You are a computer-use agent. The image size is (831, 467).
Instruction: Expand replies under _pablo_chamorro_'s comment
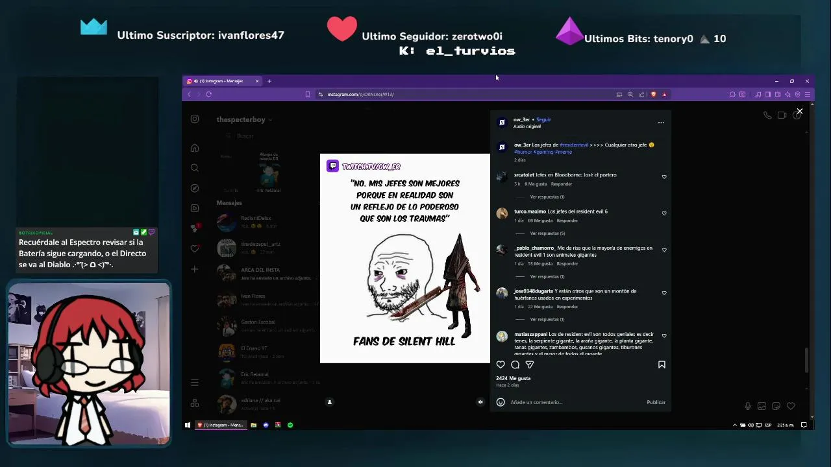click(547, 276)
